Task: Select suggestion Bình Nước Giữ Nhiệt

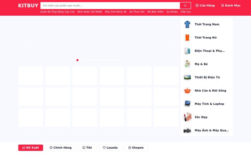Action: (x=90, y=12)
